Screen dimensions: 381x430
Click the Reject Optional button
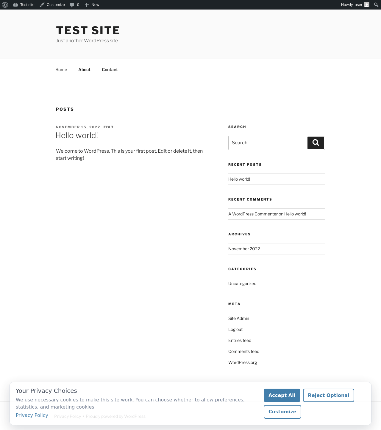tap(329, 395)
